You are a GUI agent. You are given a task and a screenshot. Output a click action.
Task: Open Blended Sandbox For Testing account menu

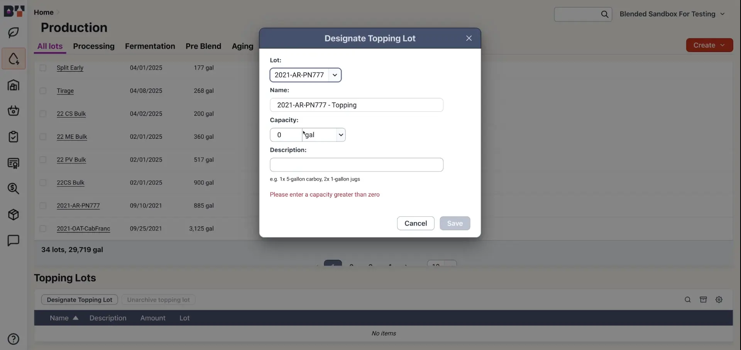coord(672,14)
